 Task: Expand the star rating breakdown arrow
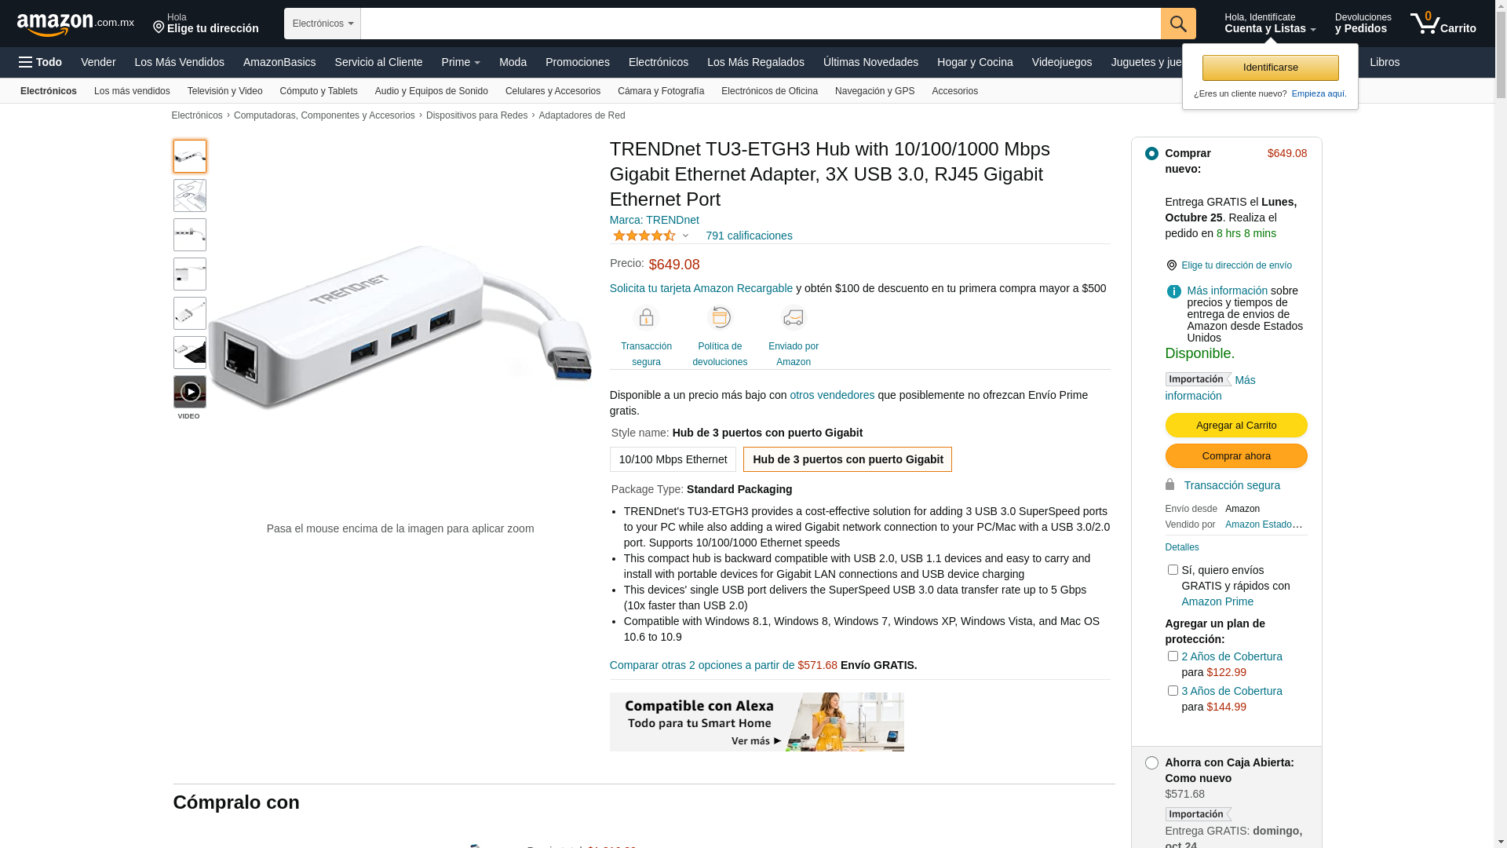click(x=685, y=236)
